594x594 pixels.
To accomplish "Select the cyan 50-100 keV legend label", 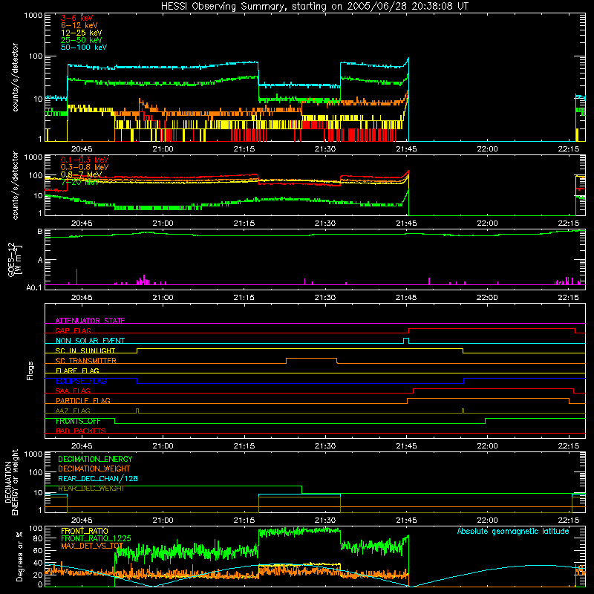I will click(84, 48).
